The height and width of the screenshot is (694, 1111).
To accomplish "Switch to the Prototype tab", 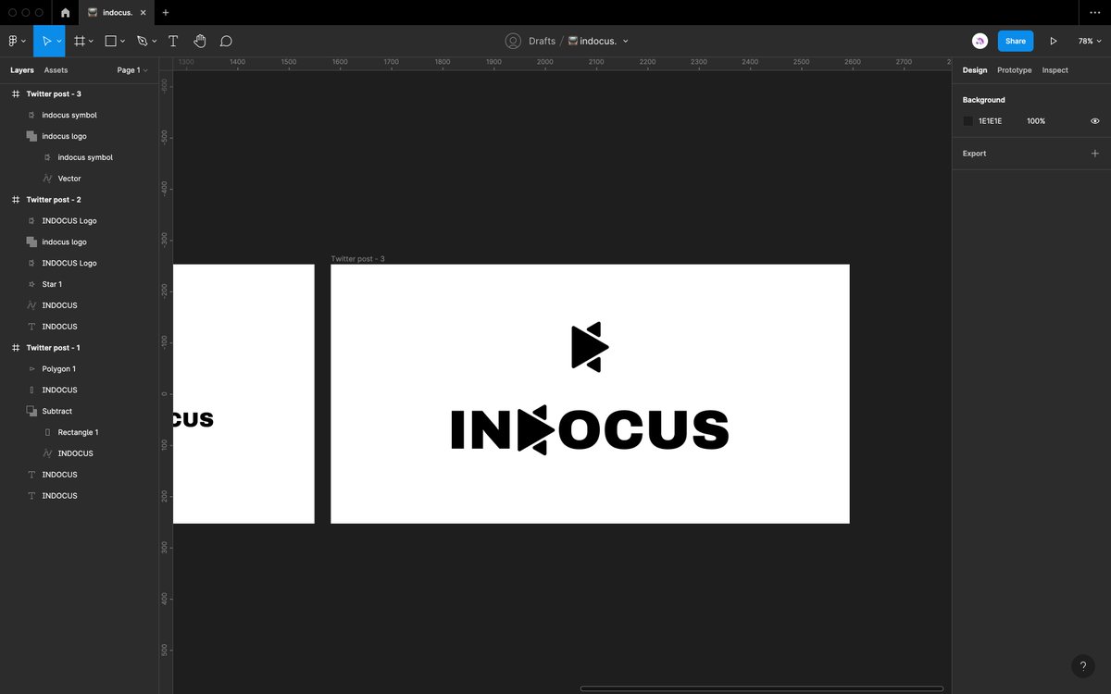I will (1014, 70).
